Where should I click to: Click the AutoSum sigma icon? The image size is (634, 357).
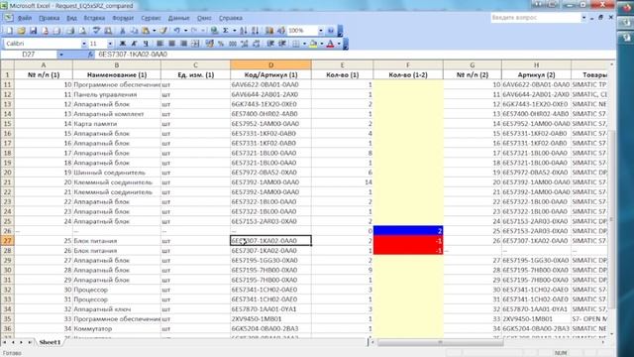(x=226, y=31)
